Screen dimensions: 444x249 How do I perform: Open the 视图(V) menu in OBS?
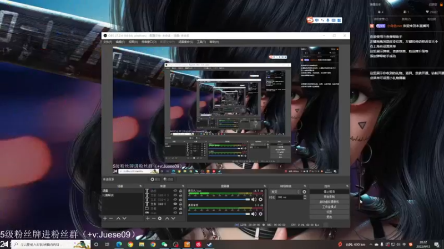pos(133,42)
